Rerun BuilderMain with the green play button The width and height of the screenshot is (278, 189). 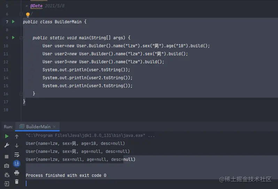tap(7, 136)
